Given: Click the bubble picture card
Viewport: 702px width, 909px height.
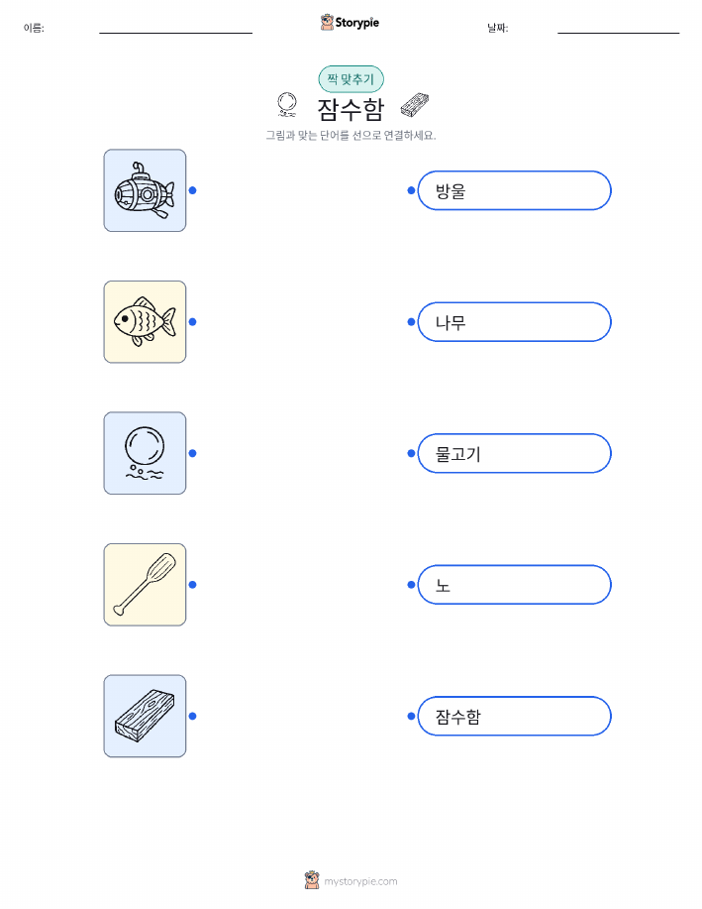Looking at the screenshot, I should tap(145, 453).
